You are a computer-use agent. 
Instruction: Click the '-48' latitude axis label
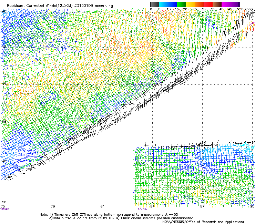tap(3, 161)
